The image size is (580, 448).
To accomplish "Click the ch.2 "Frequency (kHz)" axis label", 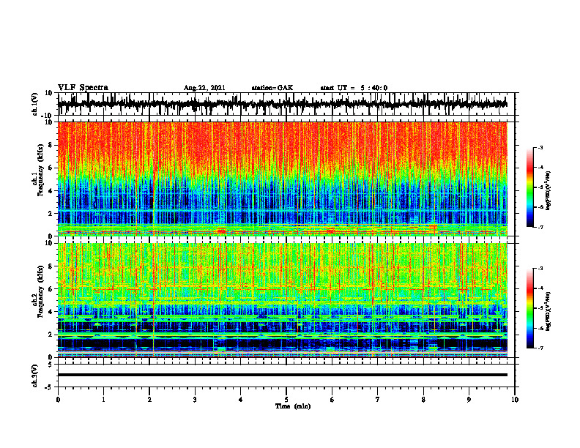I will pyautogui.click(x=40, y=291).
